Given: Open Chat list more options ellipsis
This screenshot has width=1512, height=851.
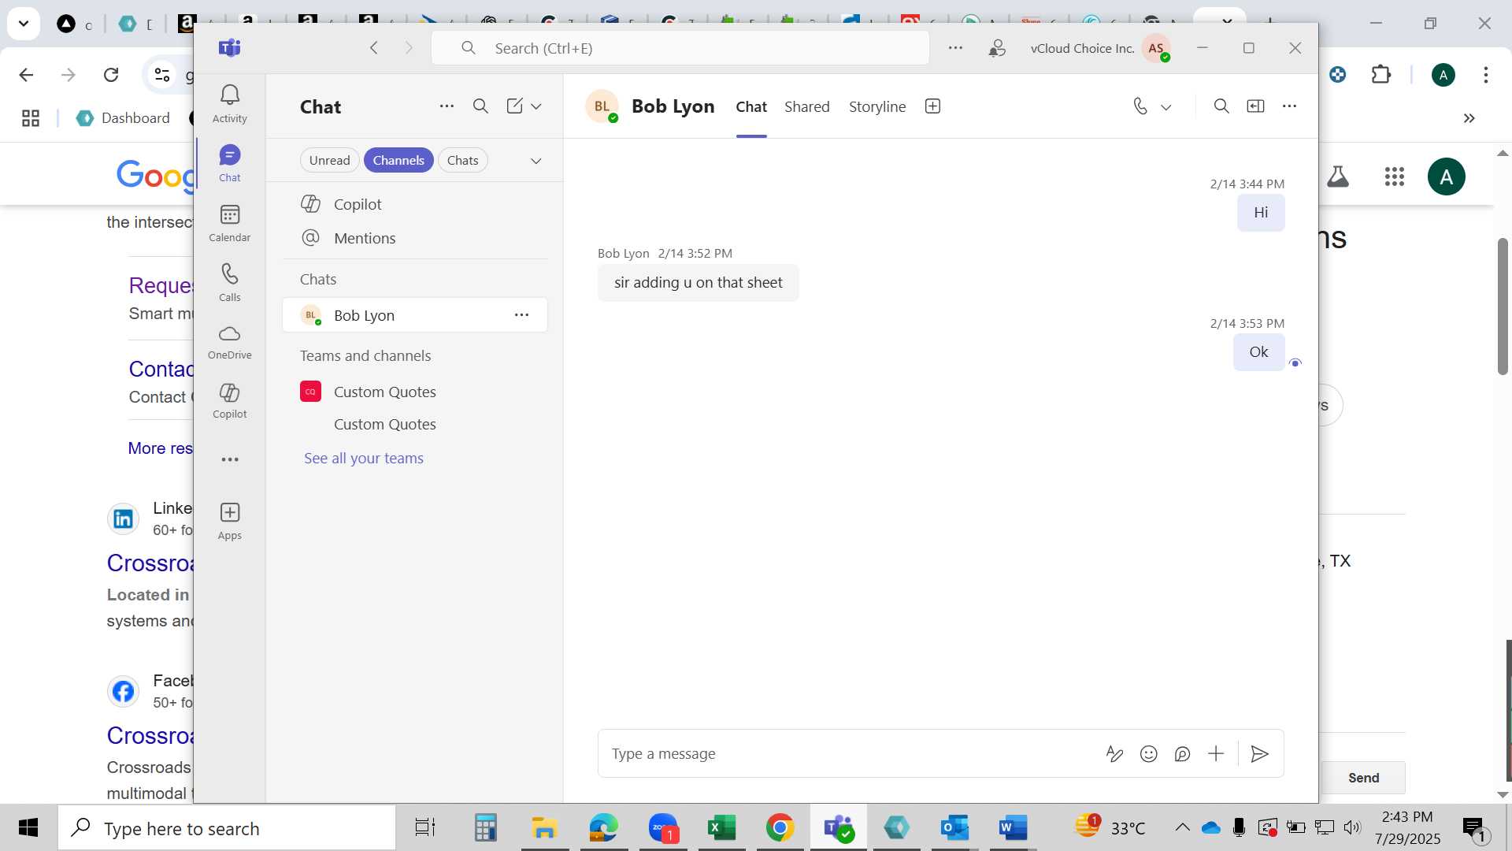Looking at the screenshot, I should pos(447,106).
